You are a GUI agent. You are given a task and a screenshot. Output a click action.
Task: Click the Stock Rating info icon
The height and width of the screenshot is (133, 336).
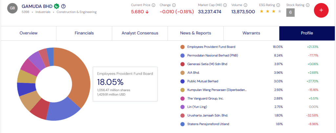tap(307, 5)
